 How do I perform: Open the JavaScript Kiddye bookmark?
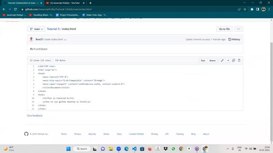[14, 15]
